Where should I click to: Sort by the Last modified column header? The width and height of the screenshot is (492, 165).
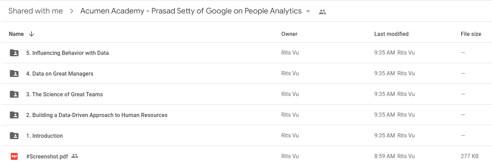click(x=391, y=34)
